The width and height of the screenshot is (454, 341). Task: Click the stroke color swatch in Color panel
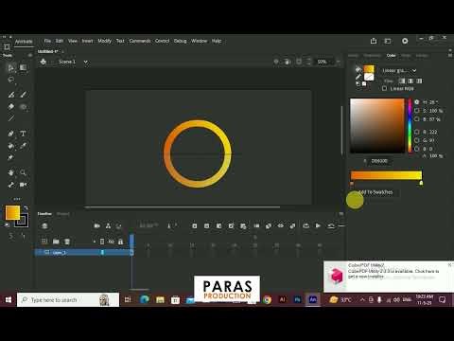[x=369, y=77]
